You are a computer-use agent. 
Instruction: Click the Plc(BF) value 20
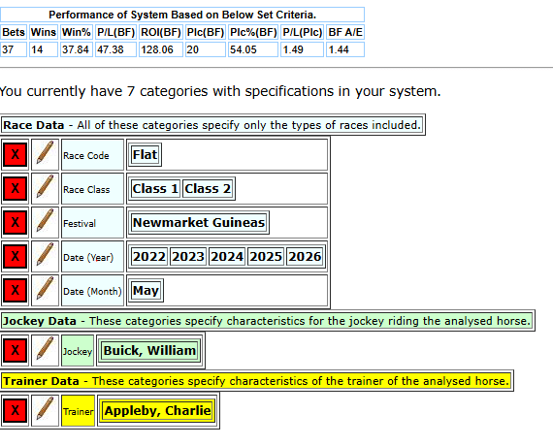(x=206, y=49)
